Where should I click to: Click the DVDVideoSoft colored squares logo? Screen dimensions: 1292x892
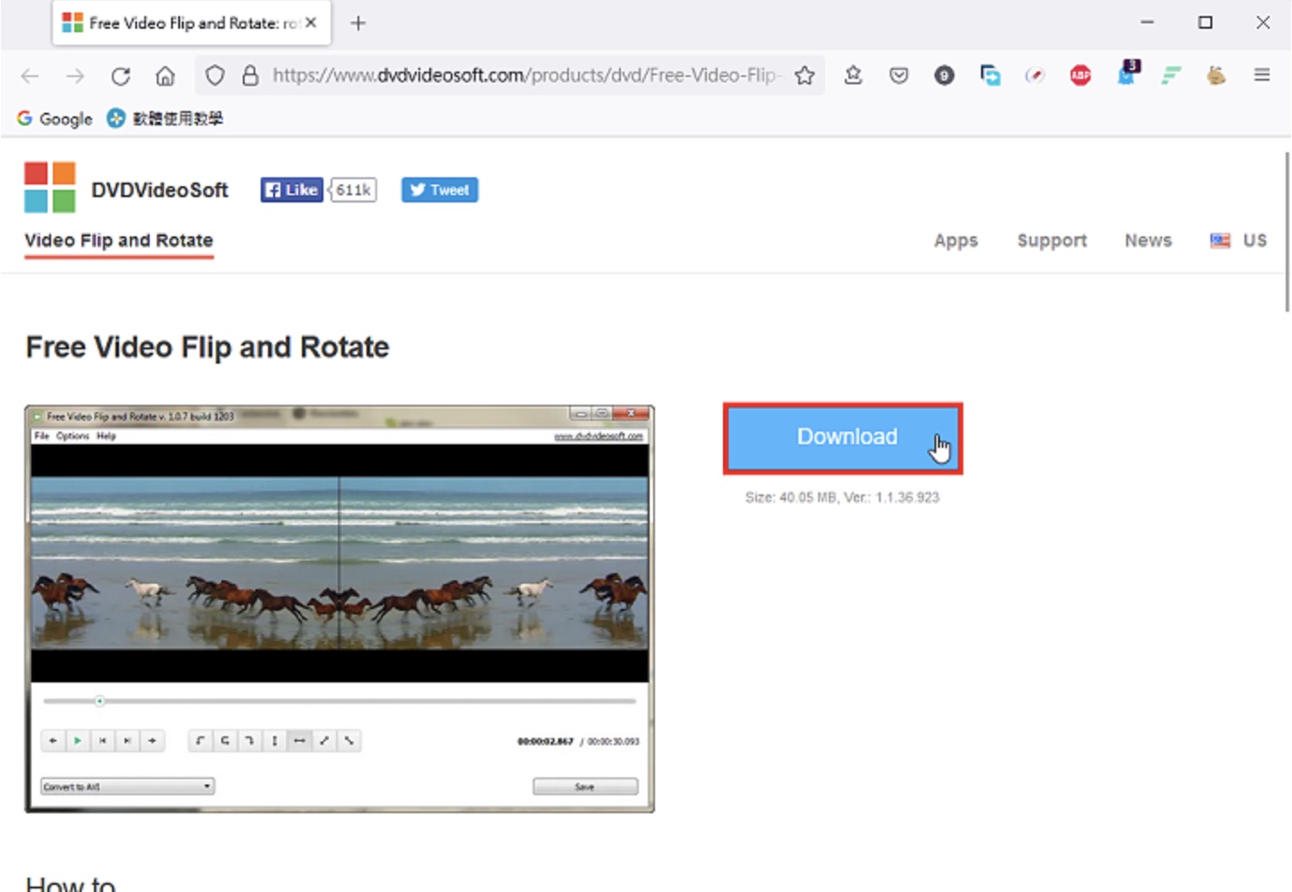[x=50, y=187]
